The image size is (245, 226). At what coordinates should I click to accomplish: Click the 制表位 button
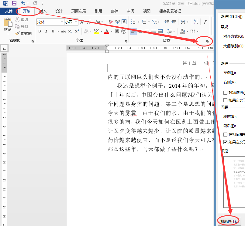point(228,221)
